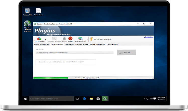Open the Web page analysis tab

[x=81, y=44]
